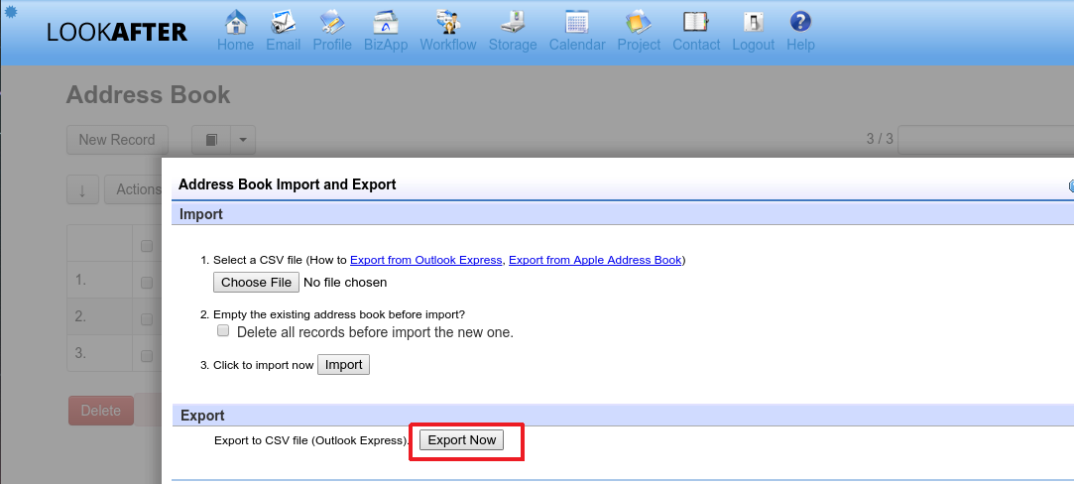Screen dimensions: 1074x484
Task: Expand the dropdown arrow beside the book button
Action: (243, 140)
